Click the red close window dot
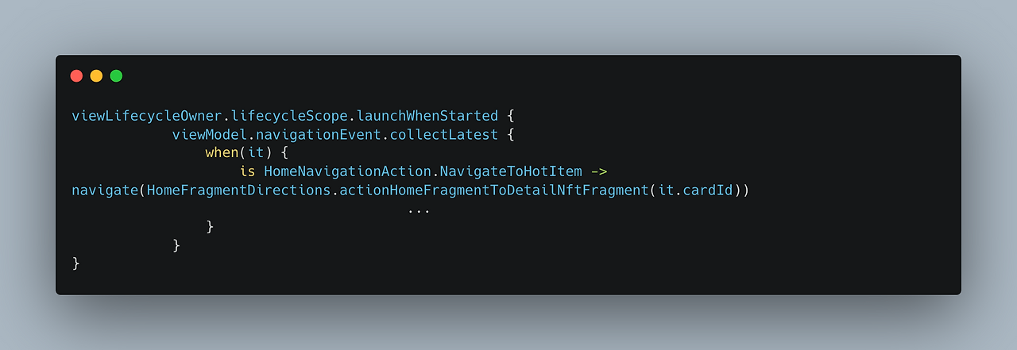 [x=76, y=76]
